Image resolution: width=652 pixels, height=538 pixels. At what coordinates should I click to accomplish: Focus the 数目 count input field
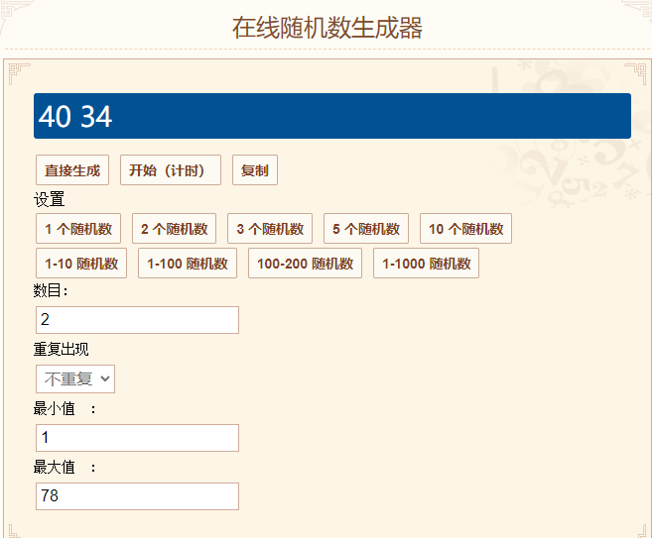click(137, 320)
